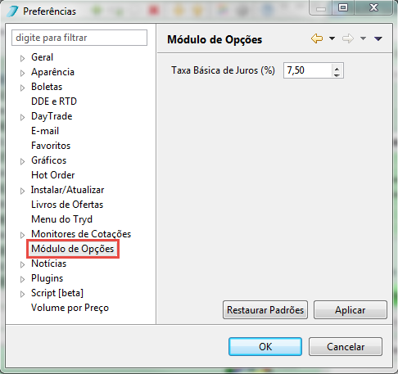The height and width of the screenshot is (374, 398).
Task: Expand the Geral tree node
Action: coord(23,58)
